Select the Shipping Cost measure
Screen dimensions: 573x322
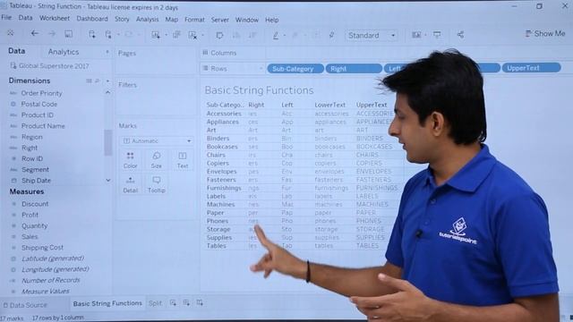[x=42, y=248]
